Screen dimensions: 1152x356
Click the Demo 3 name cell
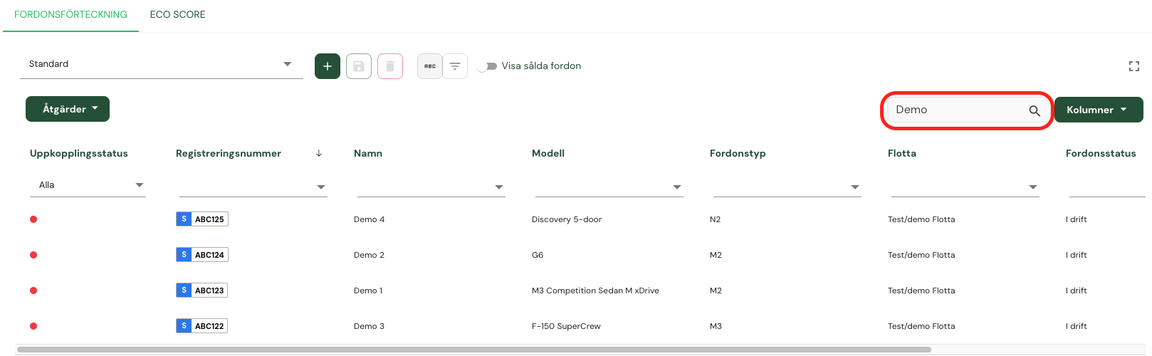[369, 326]
